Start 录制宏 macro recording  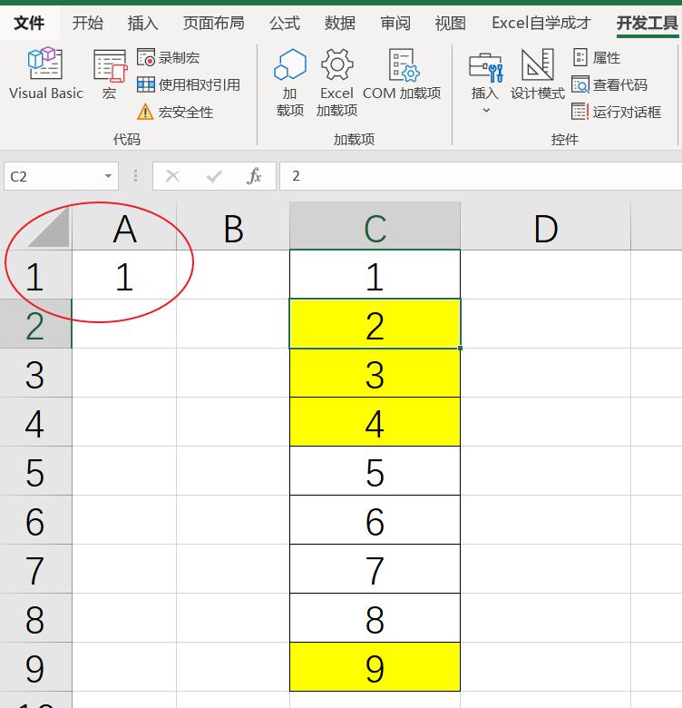[x=169, y=58]
